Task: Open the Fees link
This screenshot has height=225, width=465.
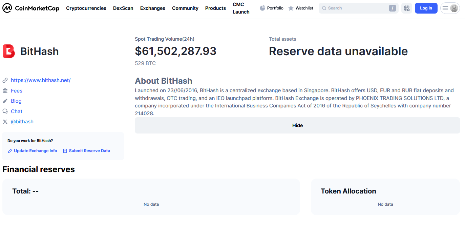Action: pos(17,90)
